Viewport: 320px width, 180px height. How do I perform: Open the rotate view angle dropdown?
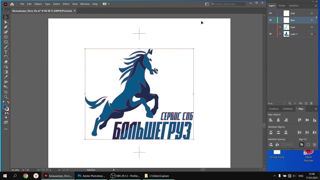click(38, 170)
